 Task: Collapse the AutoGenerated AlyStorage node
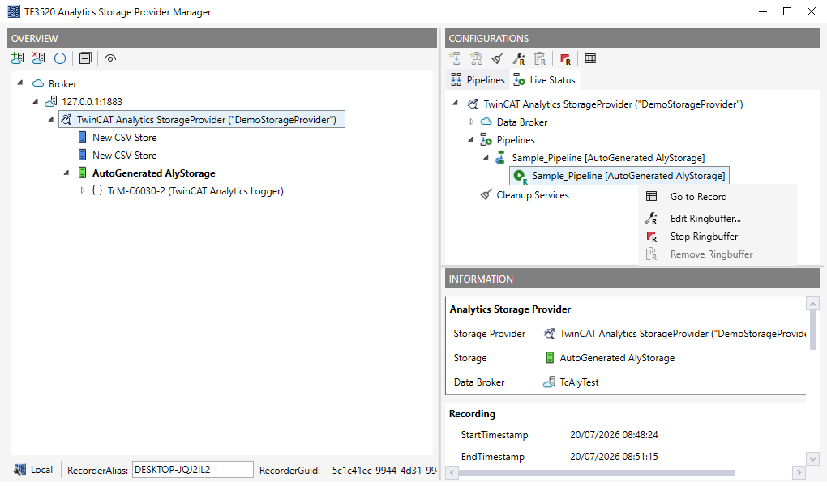tap(66, 173)
